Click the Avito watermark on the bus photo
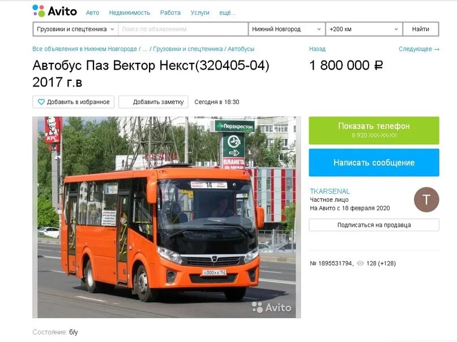 (271, 307)
